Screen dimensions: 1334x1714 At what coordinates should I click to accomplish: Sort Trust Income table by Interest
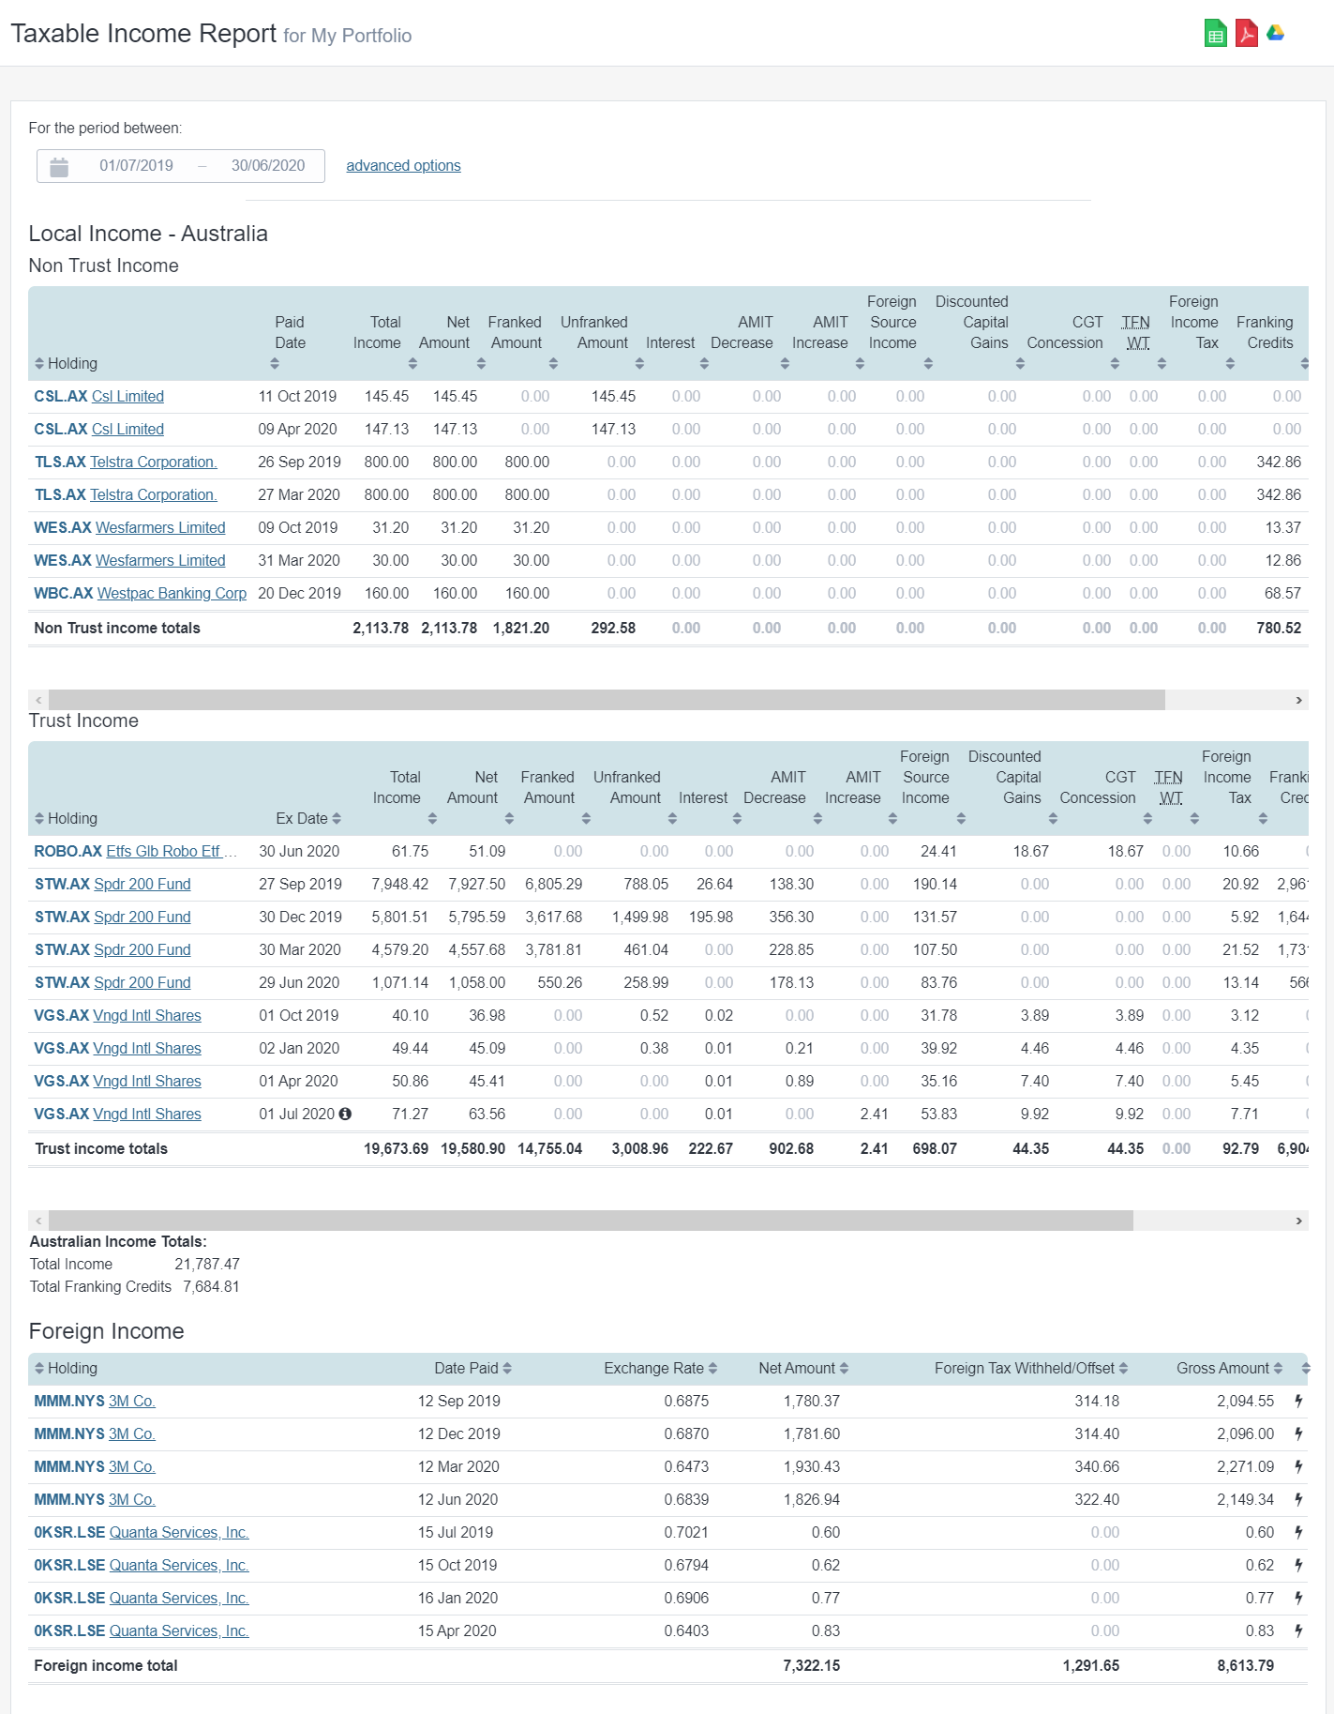point(737,819)
